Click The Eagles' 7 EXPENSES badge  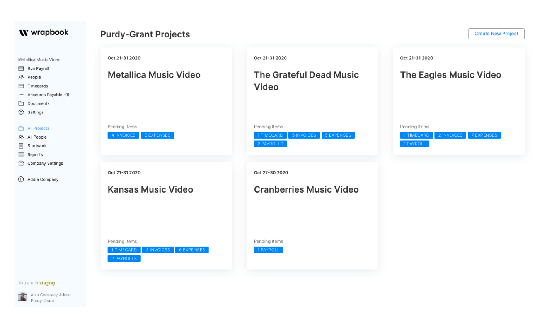click(484, 135)
